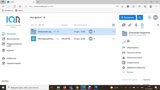
Task: Click the shared people icon on the Описание пр... row
Action: pos(58,32)
